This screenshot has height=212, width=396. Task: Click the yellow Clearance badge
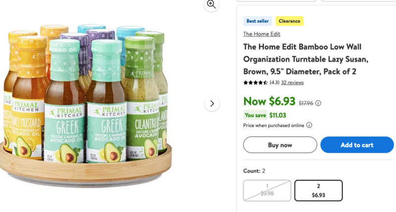tap(290, 21)
